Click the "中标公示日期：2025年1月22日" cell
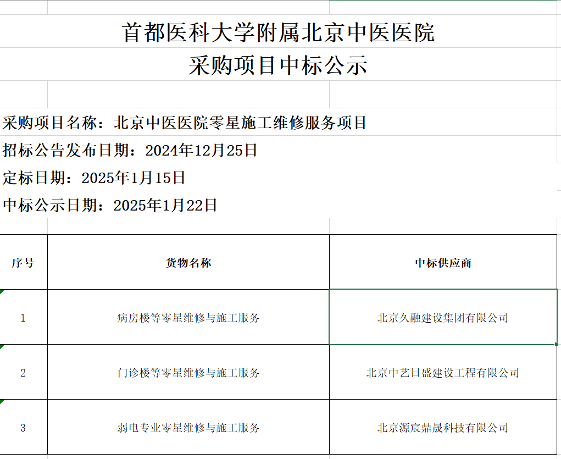 tap(279, 205)
